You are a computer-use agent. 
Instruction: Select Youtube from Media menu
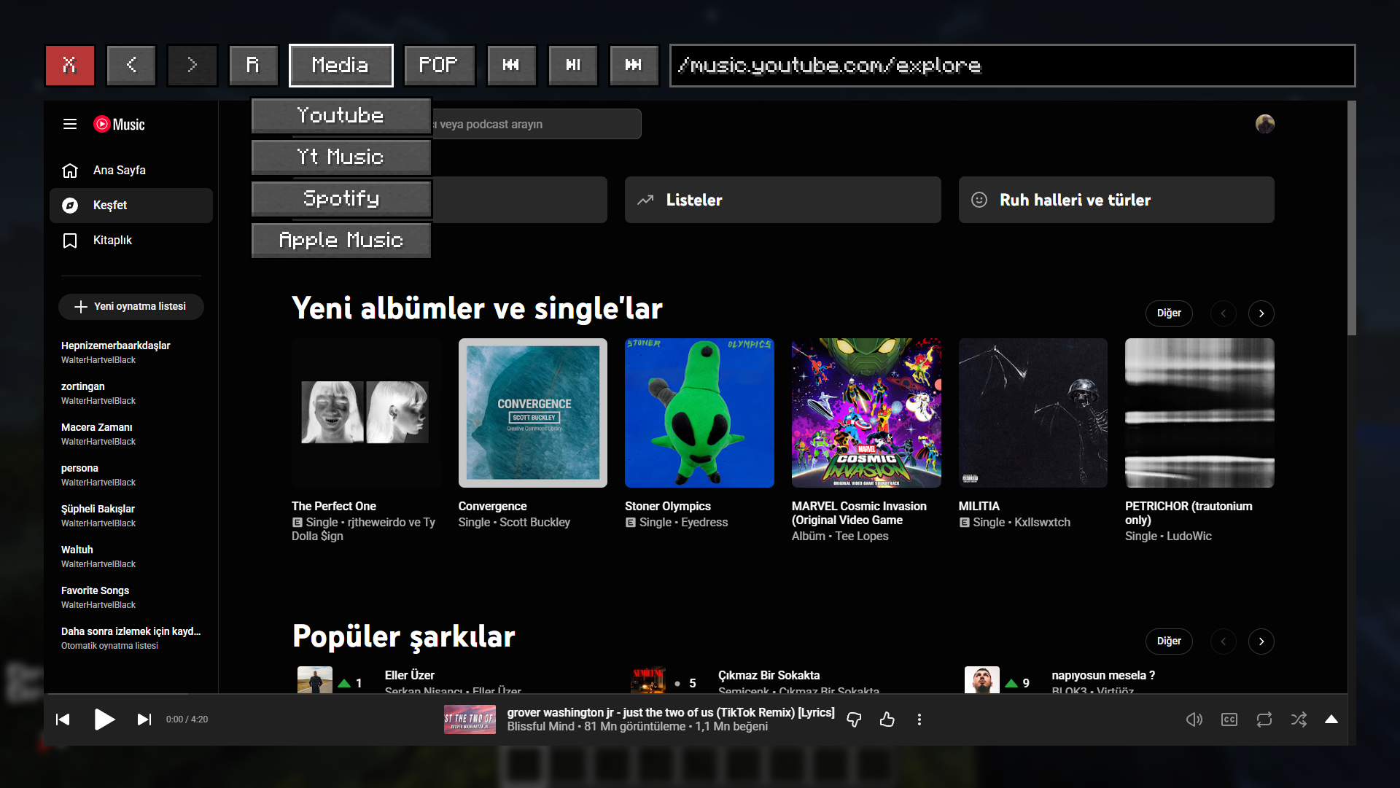341,115
